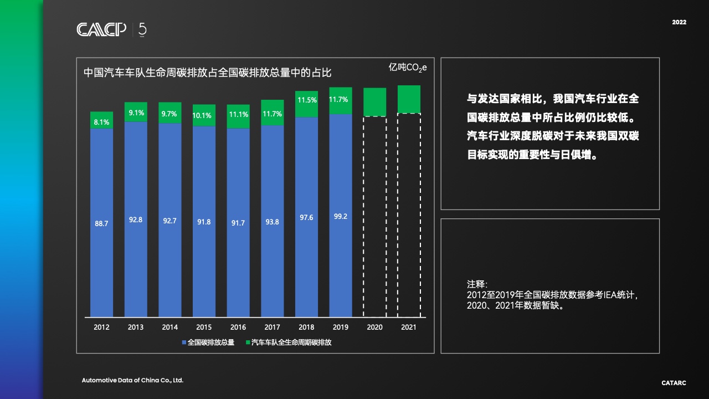Viewport: 709px width, 399px height.
Task: Select the dashed empty bar for 2021
Action: 409,215
